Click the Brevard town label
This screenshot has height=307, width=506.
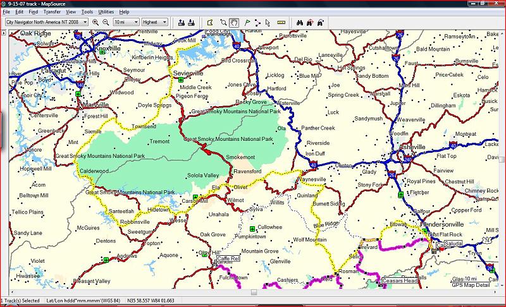[x=368, y=247]
